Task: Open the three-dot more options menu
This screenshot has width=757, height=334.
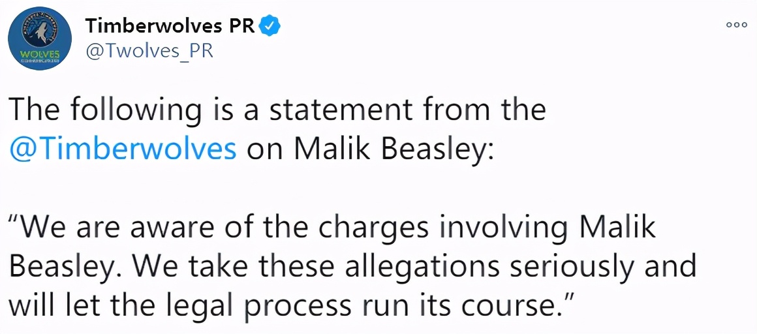Action: pos(736,24)
